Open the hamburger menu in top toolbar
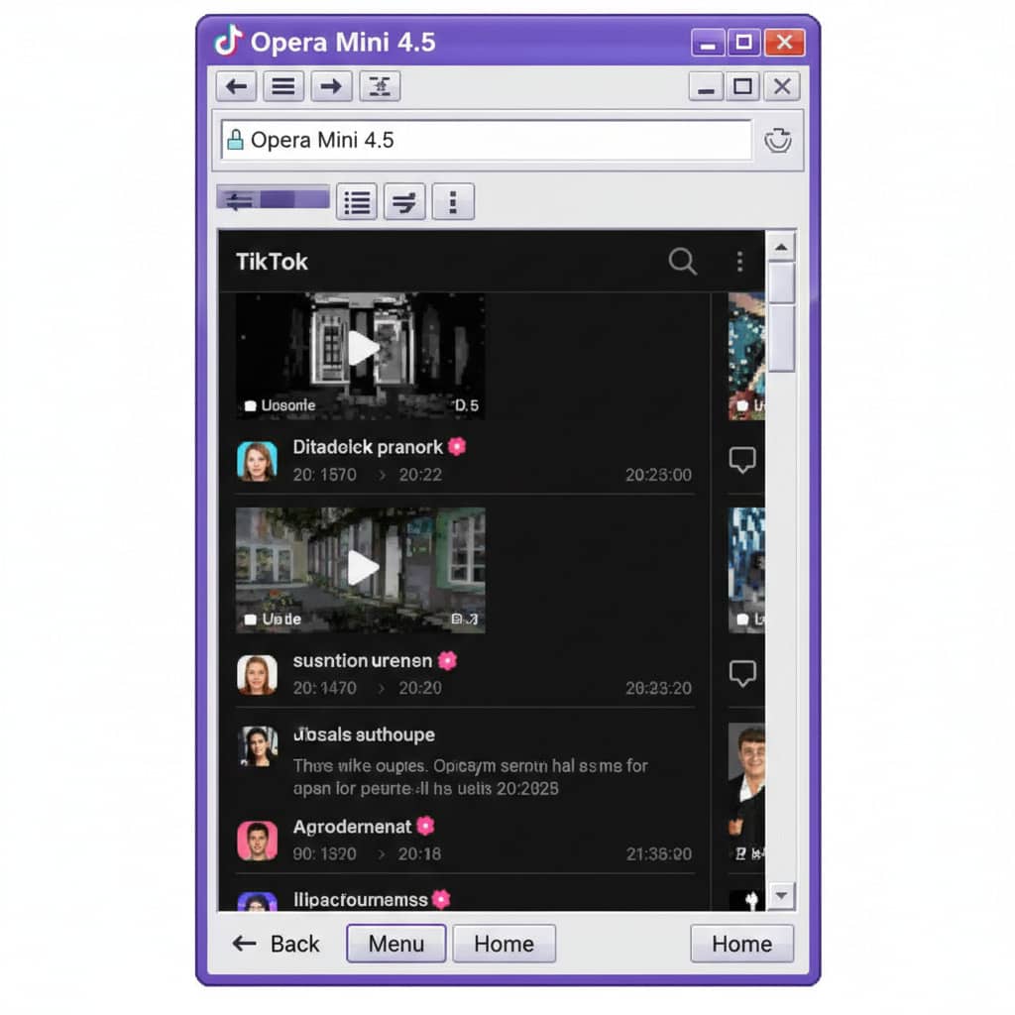1015x1015 pixels. tap(283, 86)
